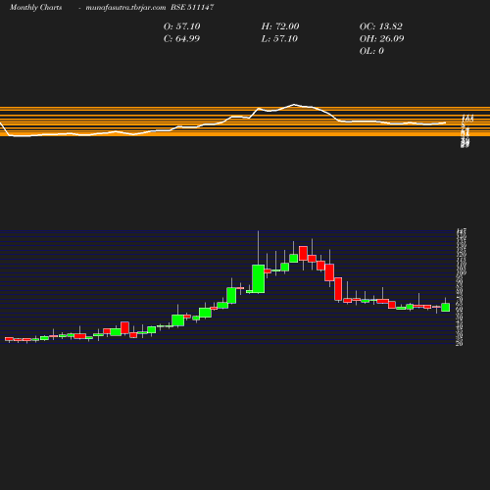This screenshot has width=490, height=490.
Task: Click the open value "O: 57.10"
Action: coord(181,26)
